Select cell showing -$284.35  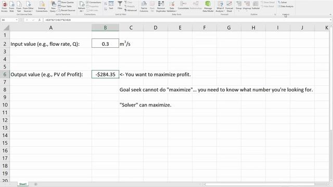(x=105, y=74)
